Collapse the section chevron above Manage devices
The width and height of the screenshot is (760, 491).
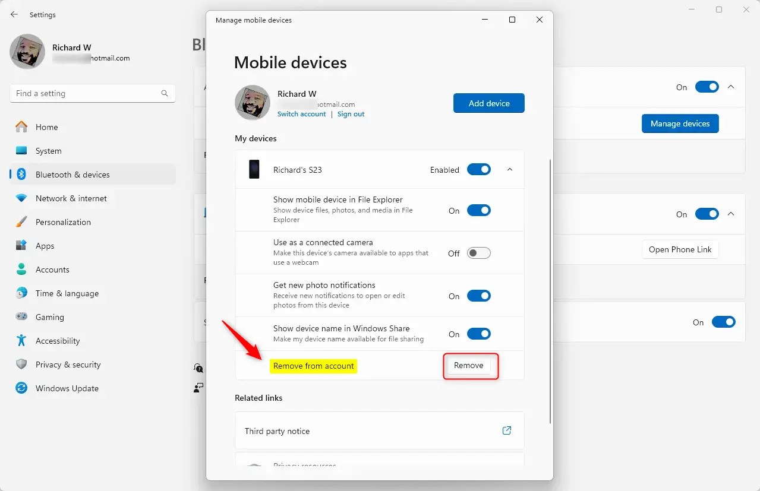tap(731, 87)
